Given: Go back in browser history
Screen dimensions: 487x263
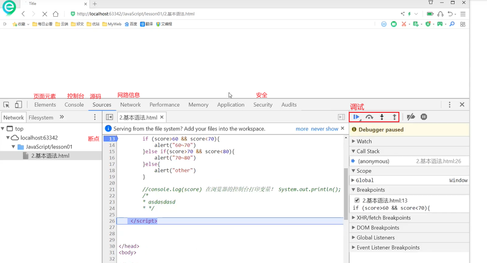Looking at the screenshot, I should (23, 14).
